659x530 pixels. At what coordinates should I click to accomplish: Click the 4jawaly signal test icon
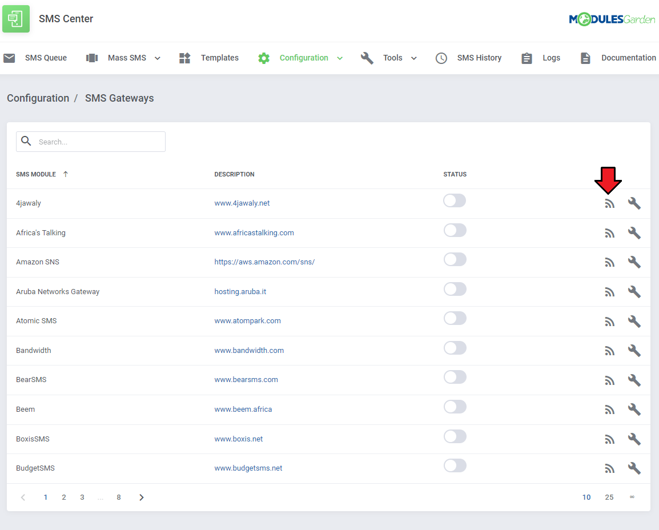point(609,204)
